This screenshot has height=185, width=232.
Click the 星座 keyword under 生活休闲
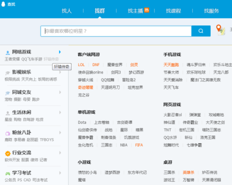pyautogui.click(x=8, y=119)
